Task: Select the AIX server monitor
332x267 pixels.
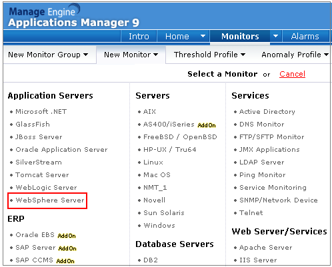Action: (149, 112)
